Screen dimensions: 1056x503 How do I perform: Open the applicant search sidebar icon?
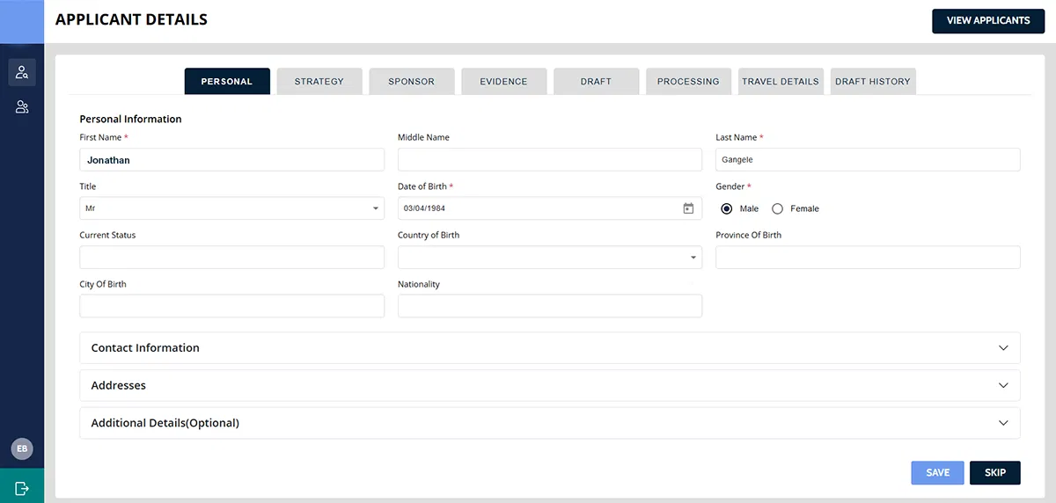tap(22, 72)
